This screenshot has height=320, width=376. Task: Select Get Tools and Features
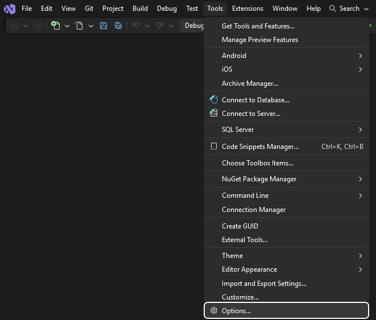286,26
